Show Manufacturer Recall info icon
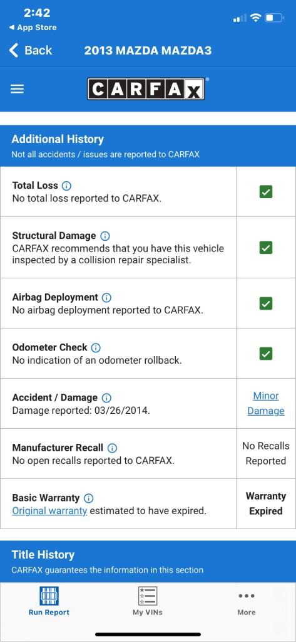296x642 pixels. coord(112,448)
